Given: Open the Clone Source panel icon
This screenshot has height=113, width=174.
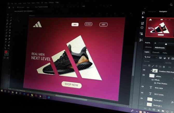Looking at the screenshot, I should point(142,33).
